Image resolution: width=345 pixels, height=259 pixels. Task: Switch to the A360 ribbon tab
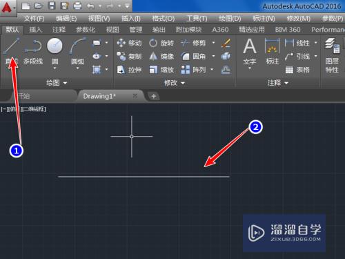click(x=220, y=30)
